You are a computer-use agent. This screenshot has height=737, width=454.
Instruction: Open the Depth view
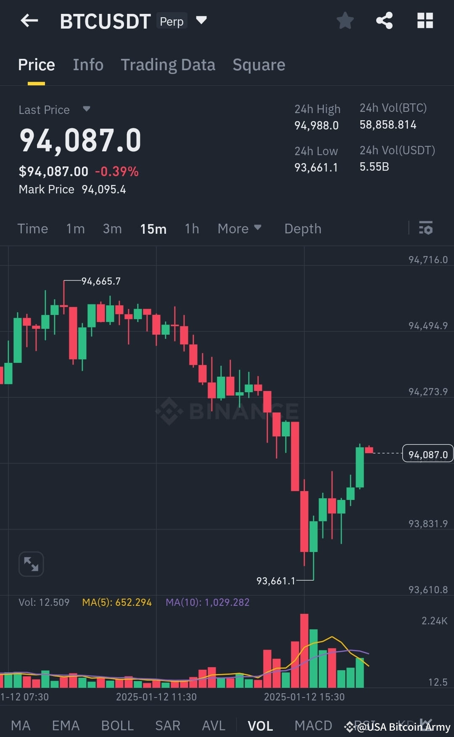tap(303, 228)
